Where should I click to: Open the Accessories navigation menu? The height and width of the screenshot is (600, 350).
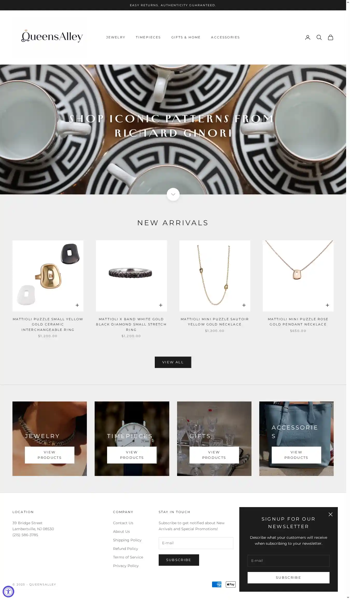click(225, 37)
